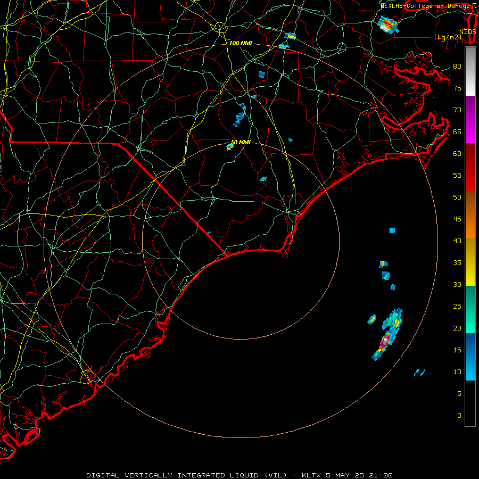Pick the magenta-purple segment of the color bar

470,120
